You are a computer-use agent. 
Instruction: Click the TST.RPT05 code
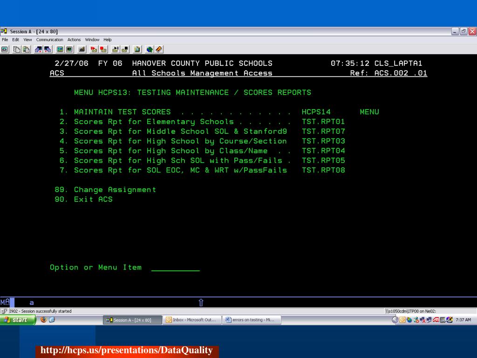[x=323, y=160]
